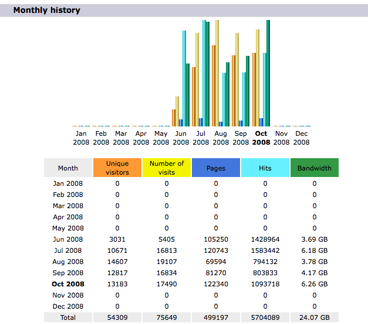Click bandwidth value 3.69 GB
The image size is (368, 324).
[315, 239]
